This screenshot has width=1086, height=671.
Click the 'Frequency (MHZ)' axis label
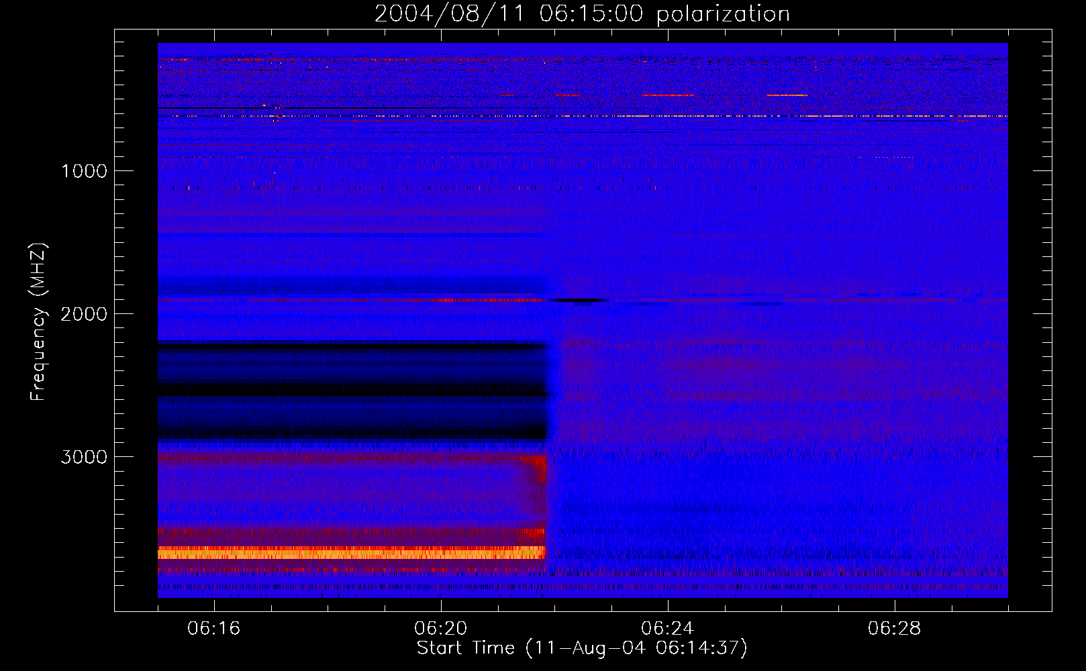(38, 323)
